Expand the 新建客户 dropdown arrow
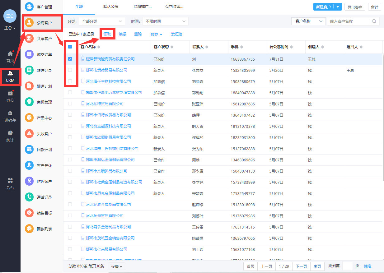The height and width of the screenshot is (273, 384). [338, 7]
